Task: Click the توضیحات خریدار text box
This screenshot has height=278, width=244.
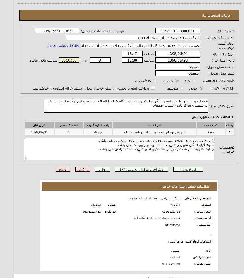Action: click(119, 149)
